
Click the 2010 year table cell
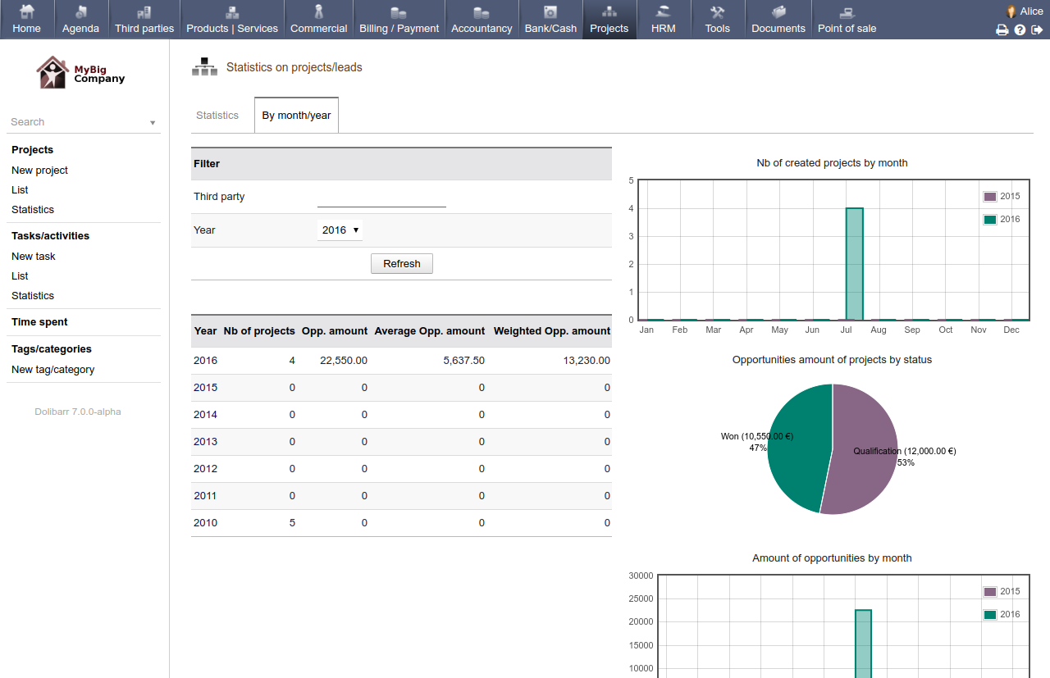pyautogui.click(x=205, y=523)
